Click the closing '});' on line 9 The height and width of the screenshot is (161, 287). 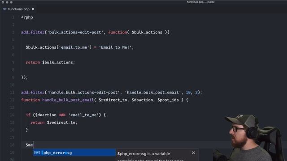coord(25,77)
